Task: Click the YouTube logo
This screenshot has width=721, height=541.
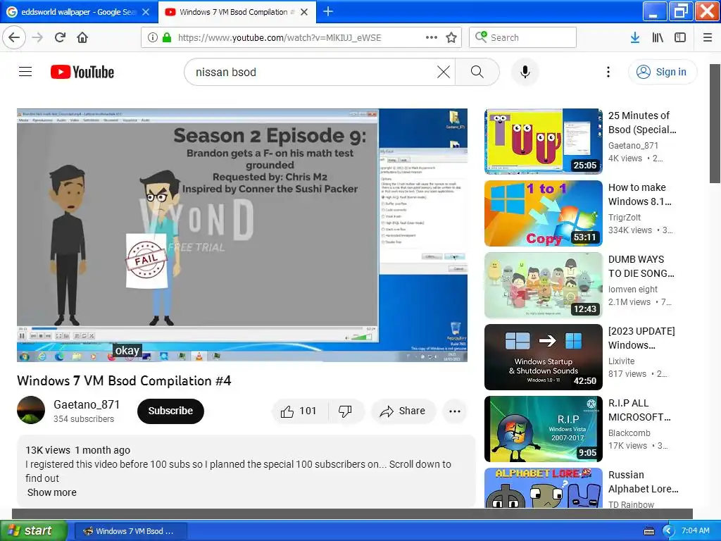Action: click(x=82, y=72)
